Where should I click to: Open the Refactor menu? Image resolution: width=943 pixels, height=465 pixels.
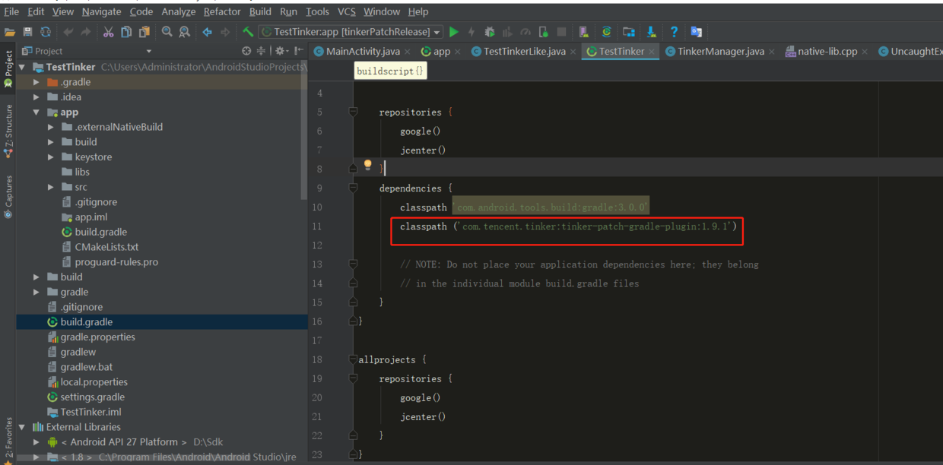point(222,11)
